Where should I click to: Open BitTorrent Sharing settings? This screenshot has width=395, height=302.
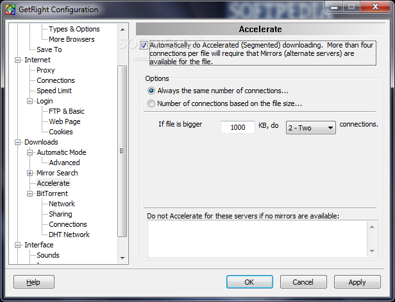click(x=60, y=214)
